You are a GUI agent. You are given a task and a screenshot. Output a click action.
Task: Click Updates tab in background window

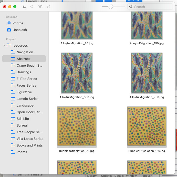(107, 176)
